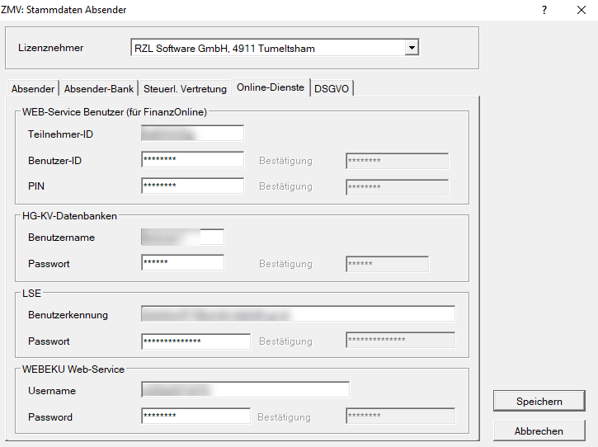Image resolution: width=598 pixels, height=447 pixels.
Task: Click the LSE Passwort field
Action: click(x=195, y=341)
